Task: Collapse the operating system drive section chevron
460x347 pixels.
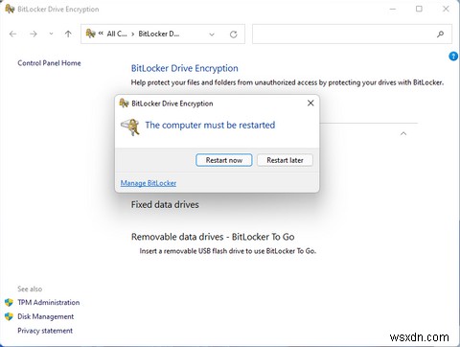Action: [x=403, y=133]
